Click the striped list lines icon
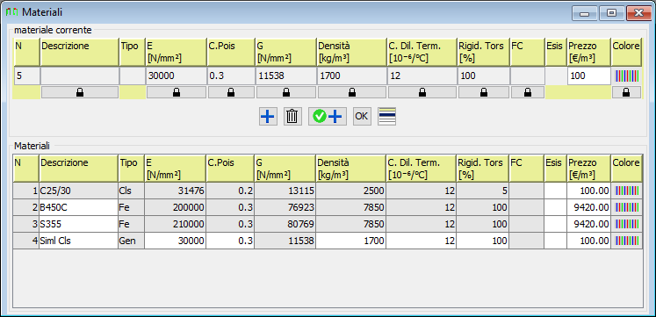 click(x=386, y=117)
